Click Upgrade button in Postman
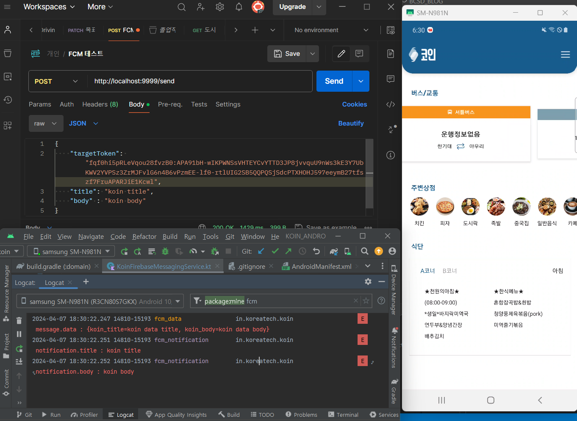 pos(292,7)
